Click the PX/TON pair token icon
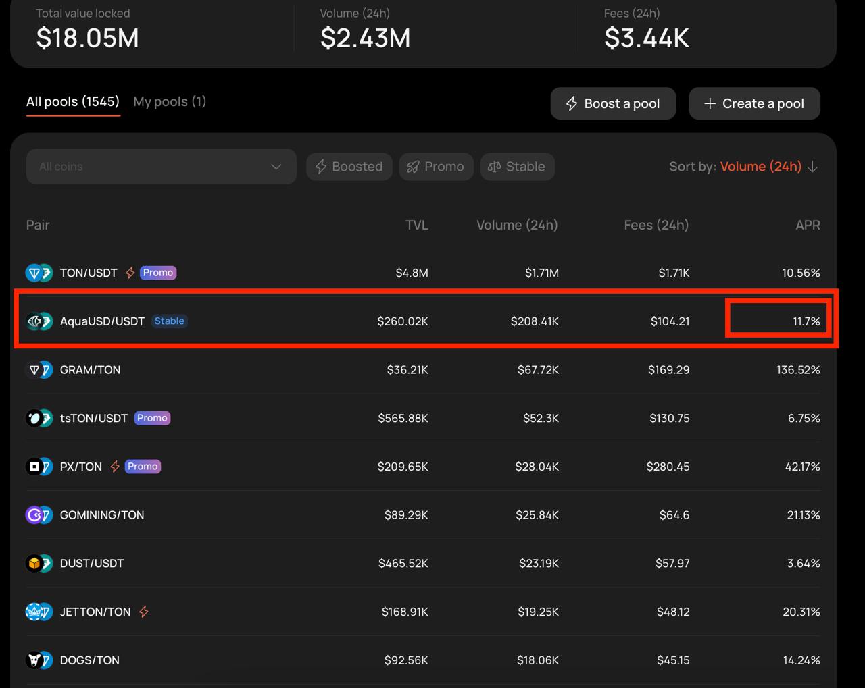 click(39, 467)
